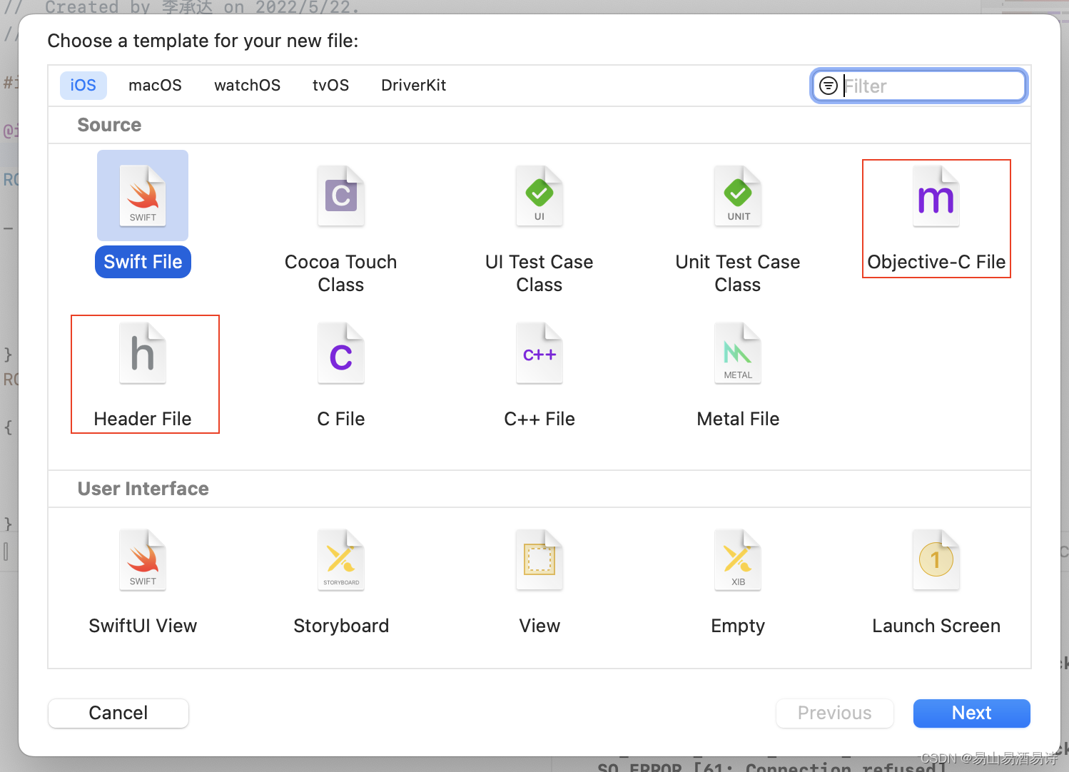Click the Cancel button
Screen dimensions: 1069x772
tap(118, 713)
